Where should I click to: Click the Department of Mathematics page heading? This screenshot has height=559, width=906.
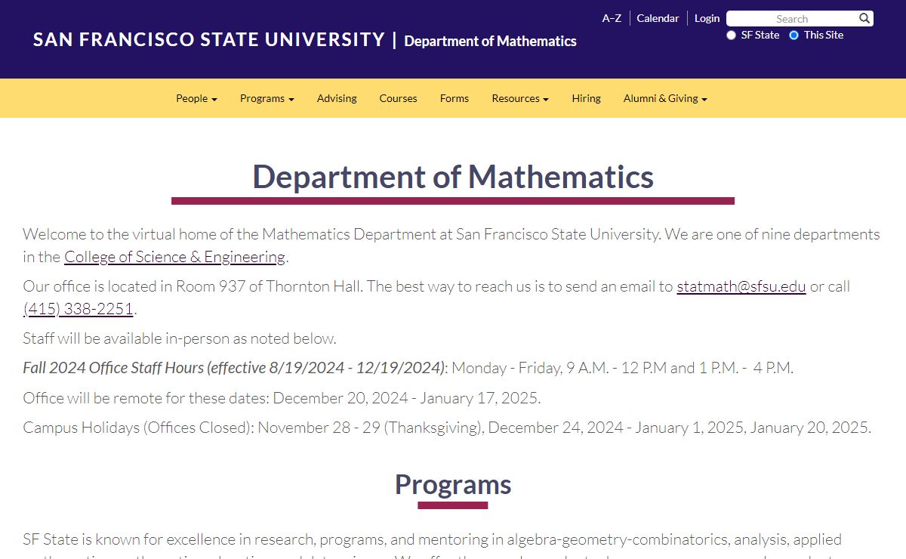click(x=453, y=177)
